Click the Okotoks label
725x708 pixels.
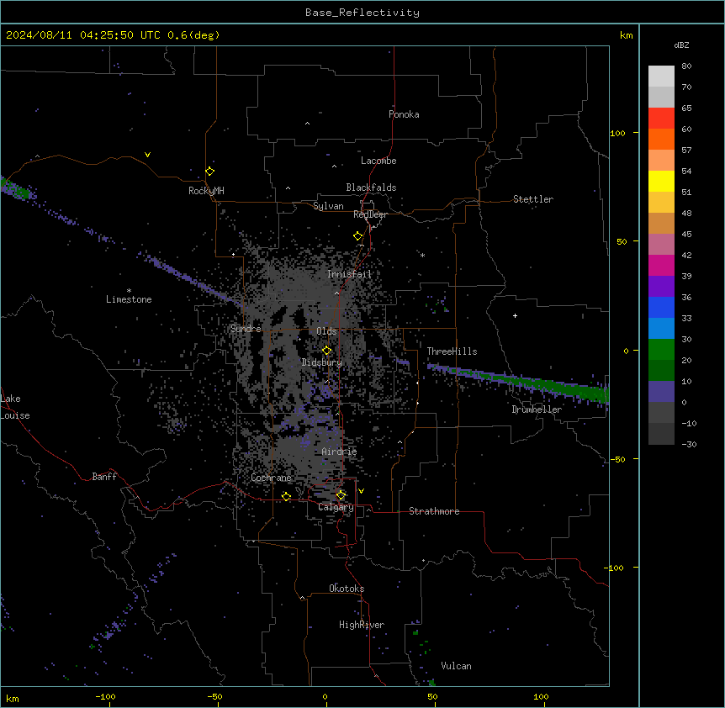tap(347, 589)
